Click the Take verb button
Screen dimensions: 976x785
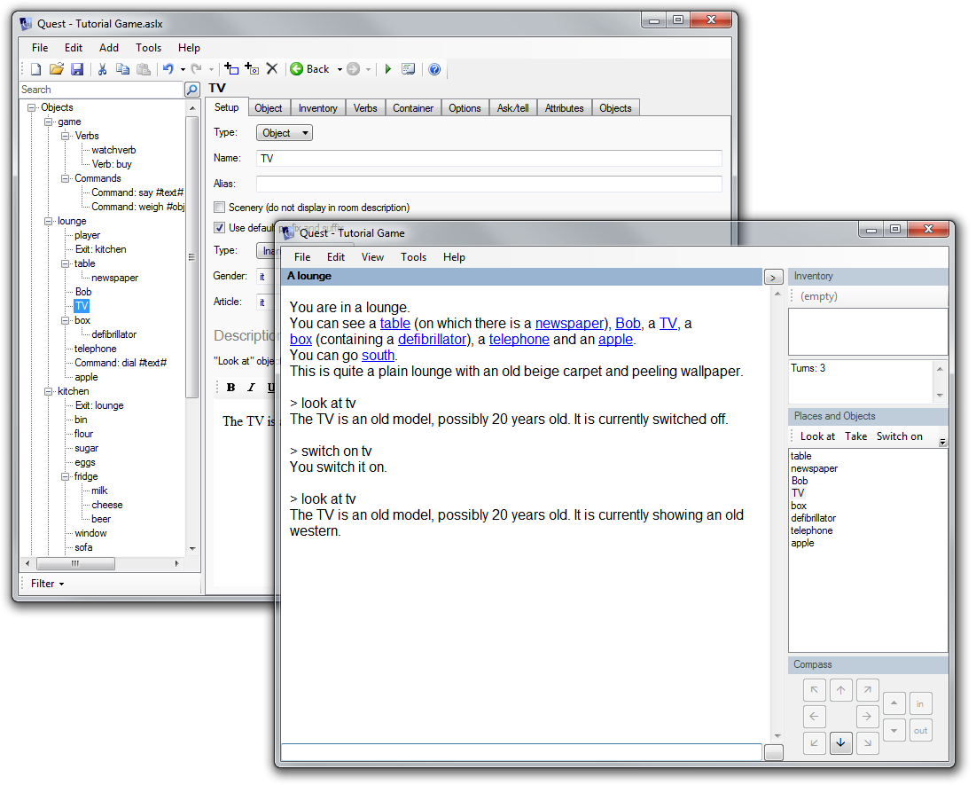coord(855,436)
